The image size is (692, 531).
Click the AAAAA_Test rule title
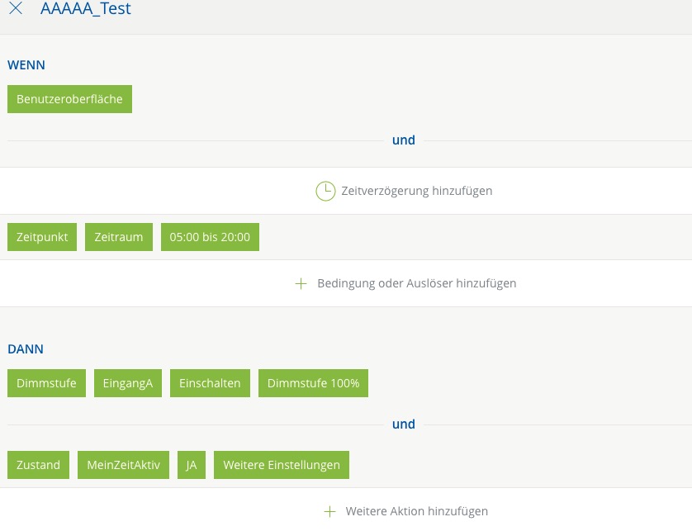tap(86, 10)
